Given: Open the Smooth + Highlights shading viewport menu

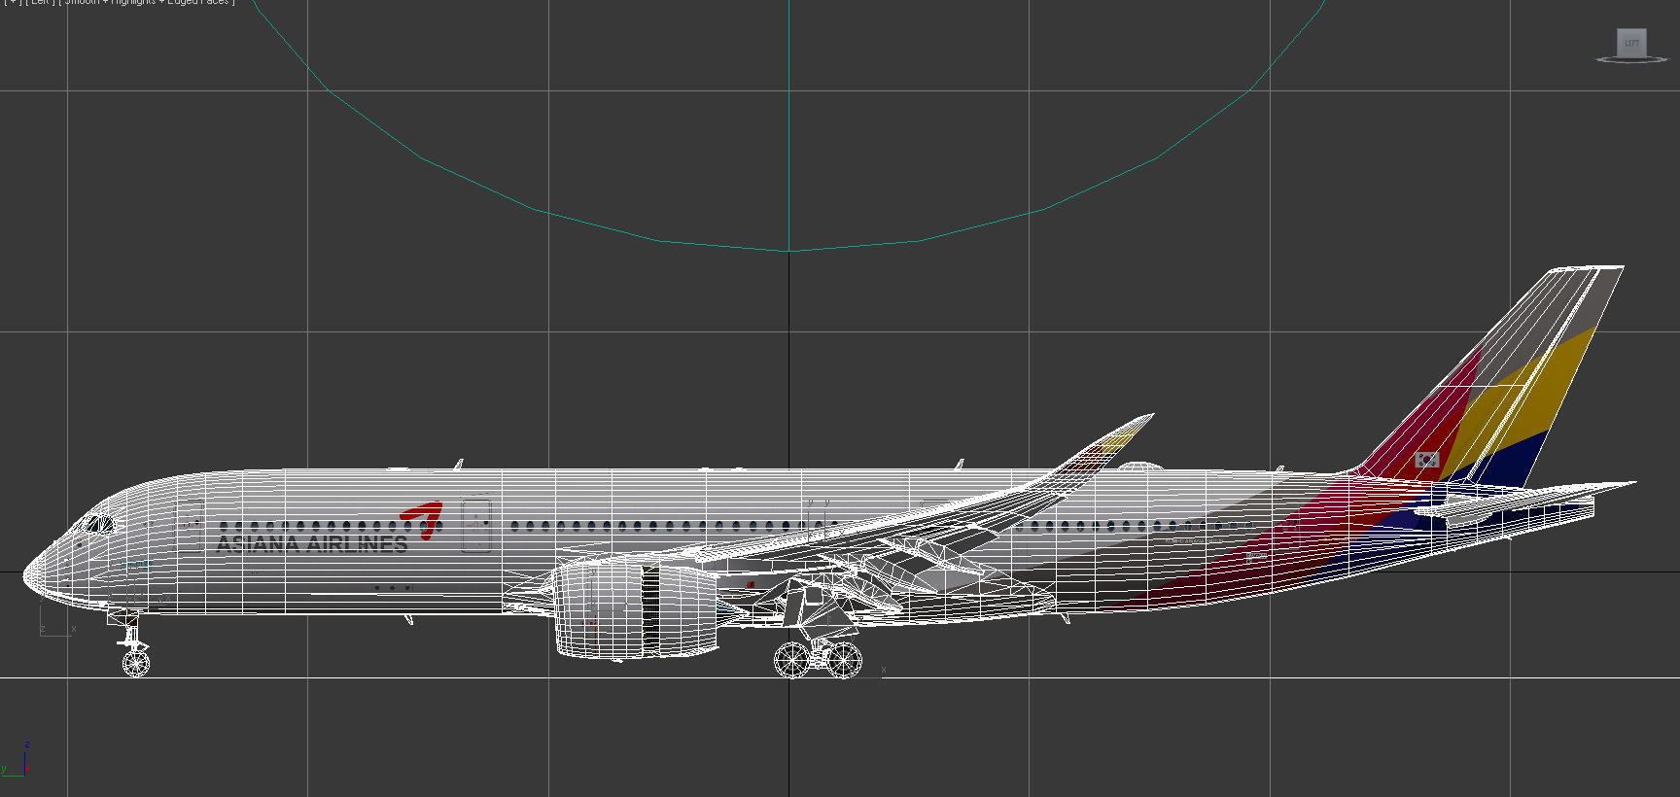Looking at the screenshot, I should coord(146,2).
